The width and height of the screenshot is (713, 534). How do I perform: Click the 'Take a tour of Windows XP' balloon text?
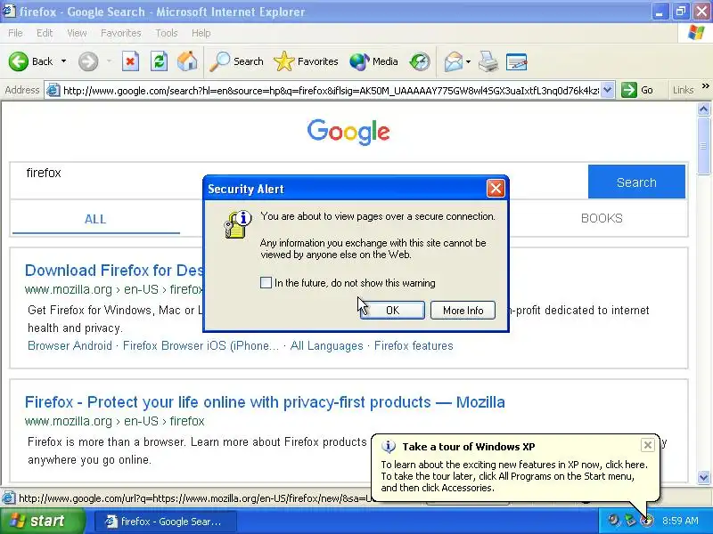tap(469, 447)
